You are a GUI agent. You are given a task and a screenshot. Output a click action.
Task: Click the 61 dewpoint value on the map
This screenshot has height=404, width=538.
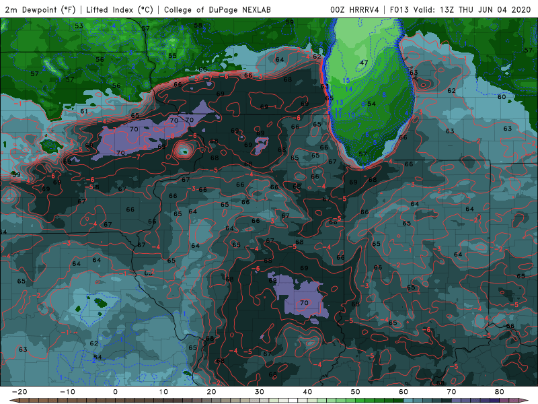click(84, 111)
